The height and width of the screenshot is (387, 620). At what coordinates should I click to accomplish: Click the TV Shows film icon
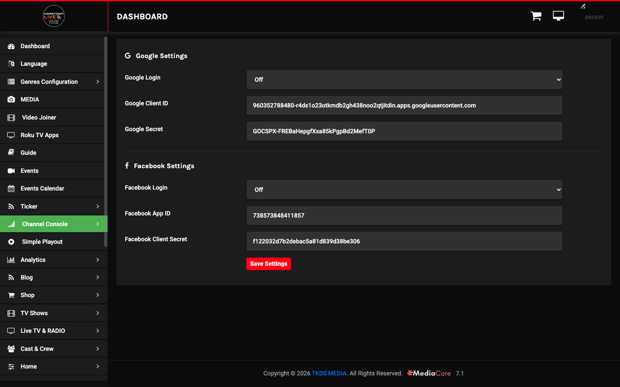click(x=11, y=313)
